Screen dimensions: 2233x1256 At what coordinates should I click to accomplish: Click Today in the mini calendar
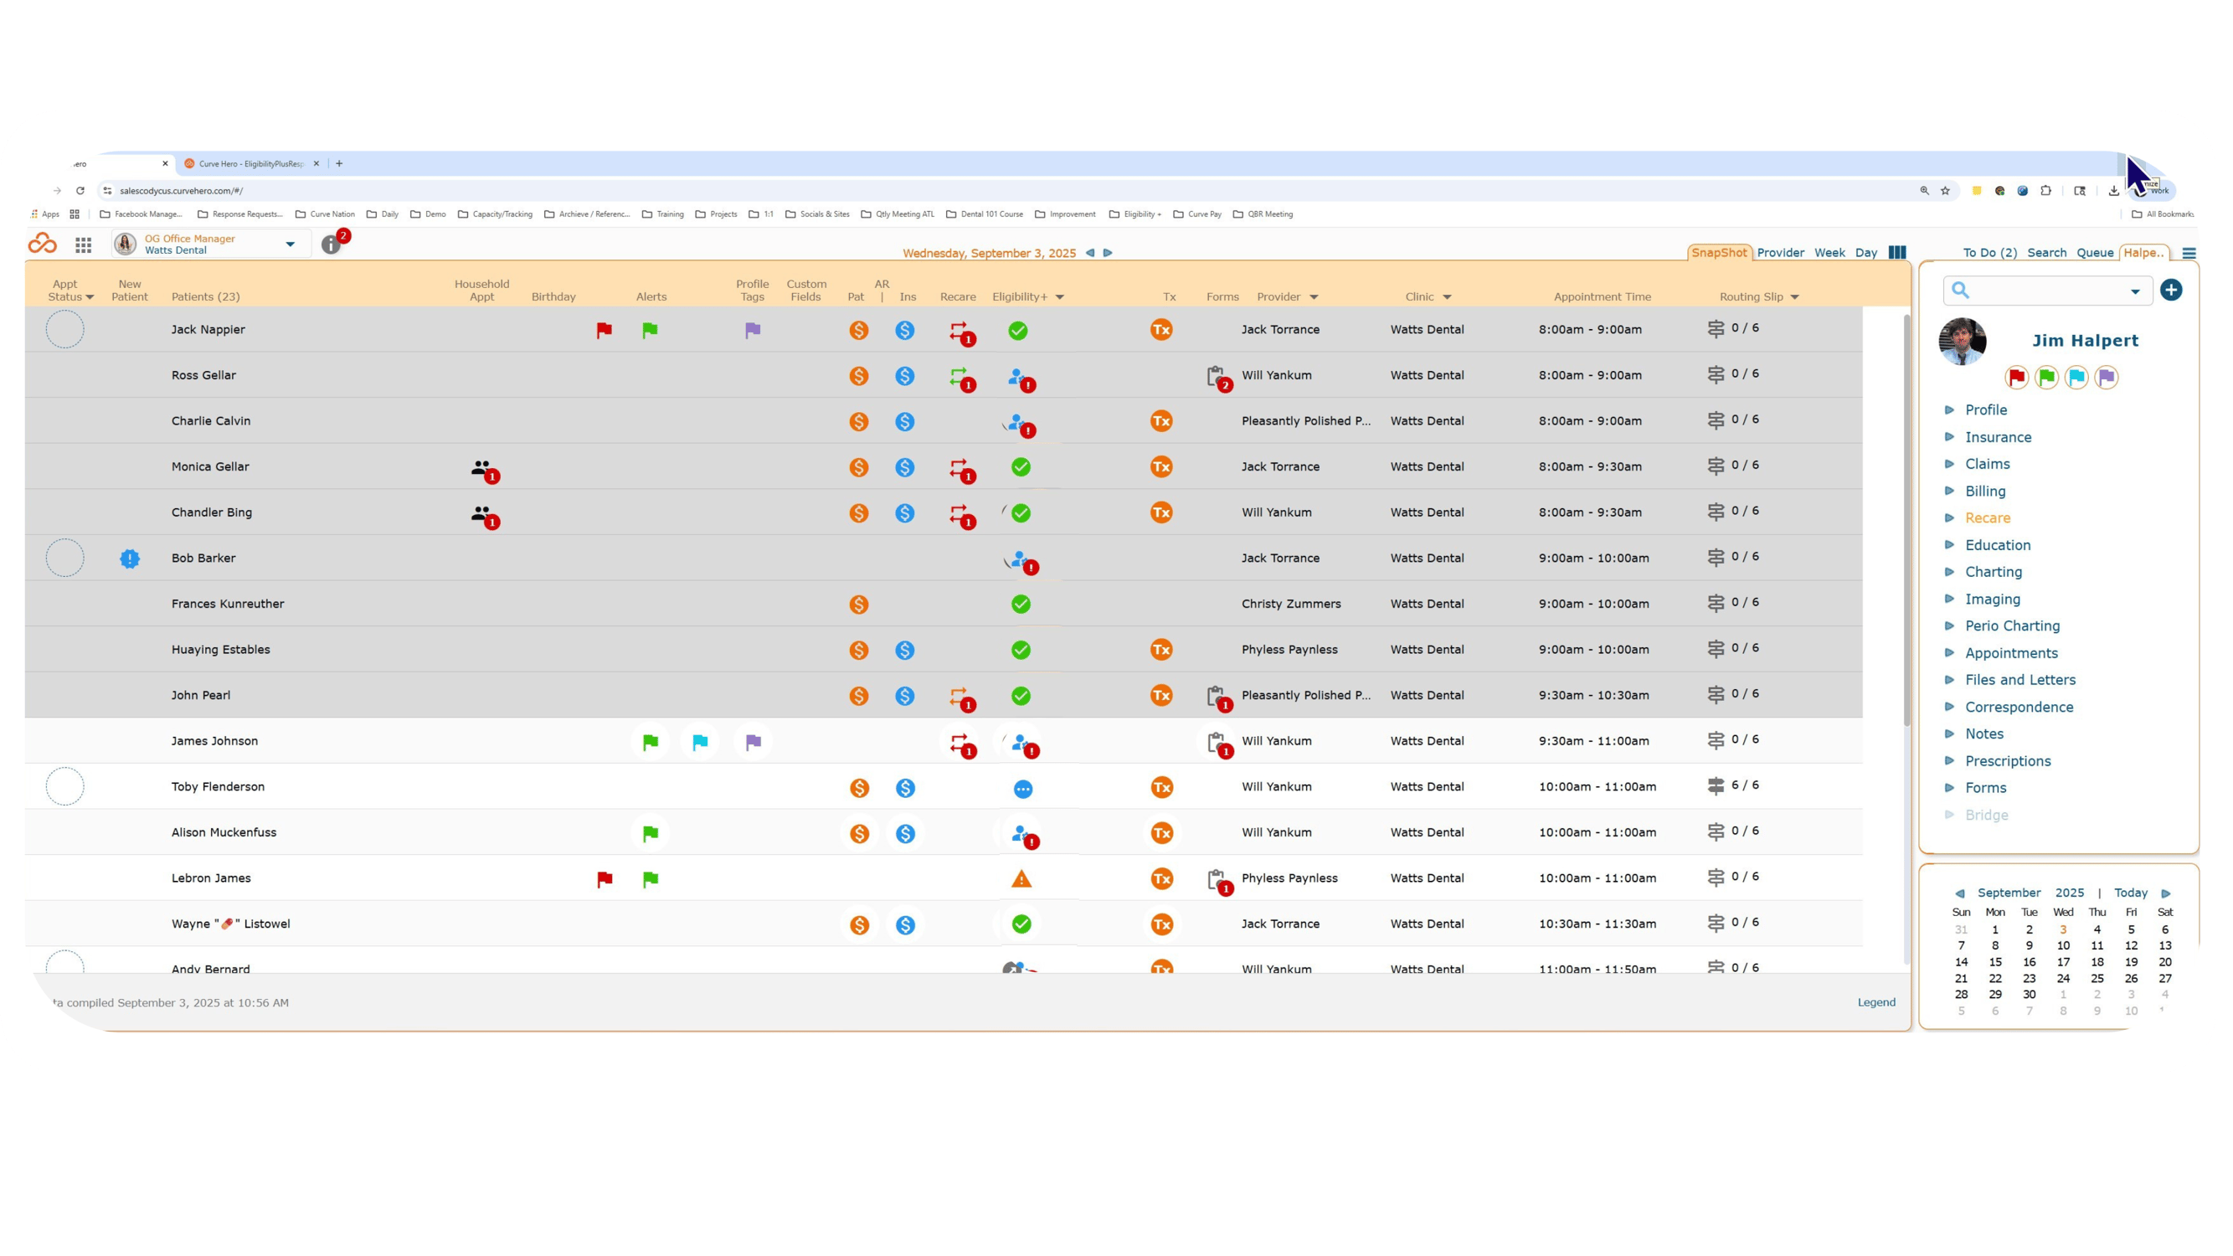pyautogui.click(x=2130, y=893)
